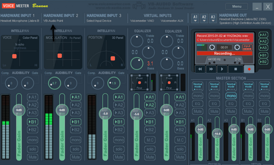Image resolution: width=274 pixels, height=165 pixels.
Task: Click the recorder input selector icon
Action: [247, 47]
